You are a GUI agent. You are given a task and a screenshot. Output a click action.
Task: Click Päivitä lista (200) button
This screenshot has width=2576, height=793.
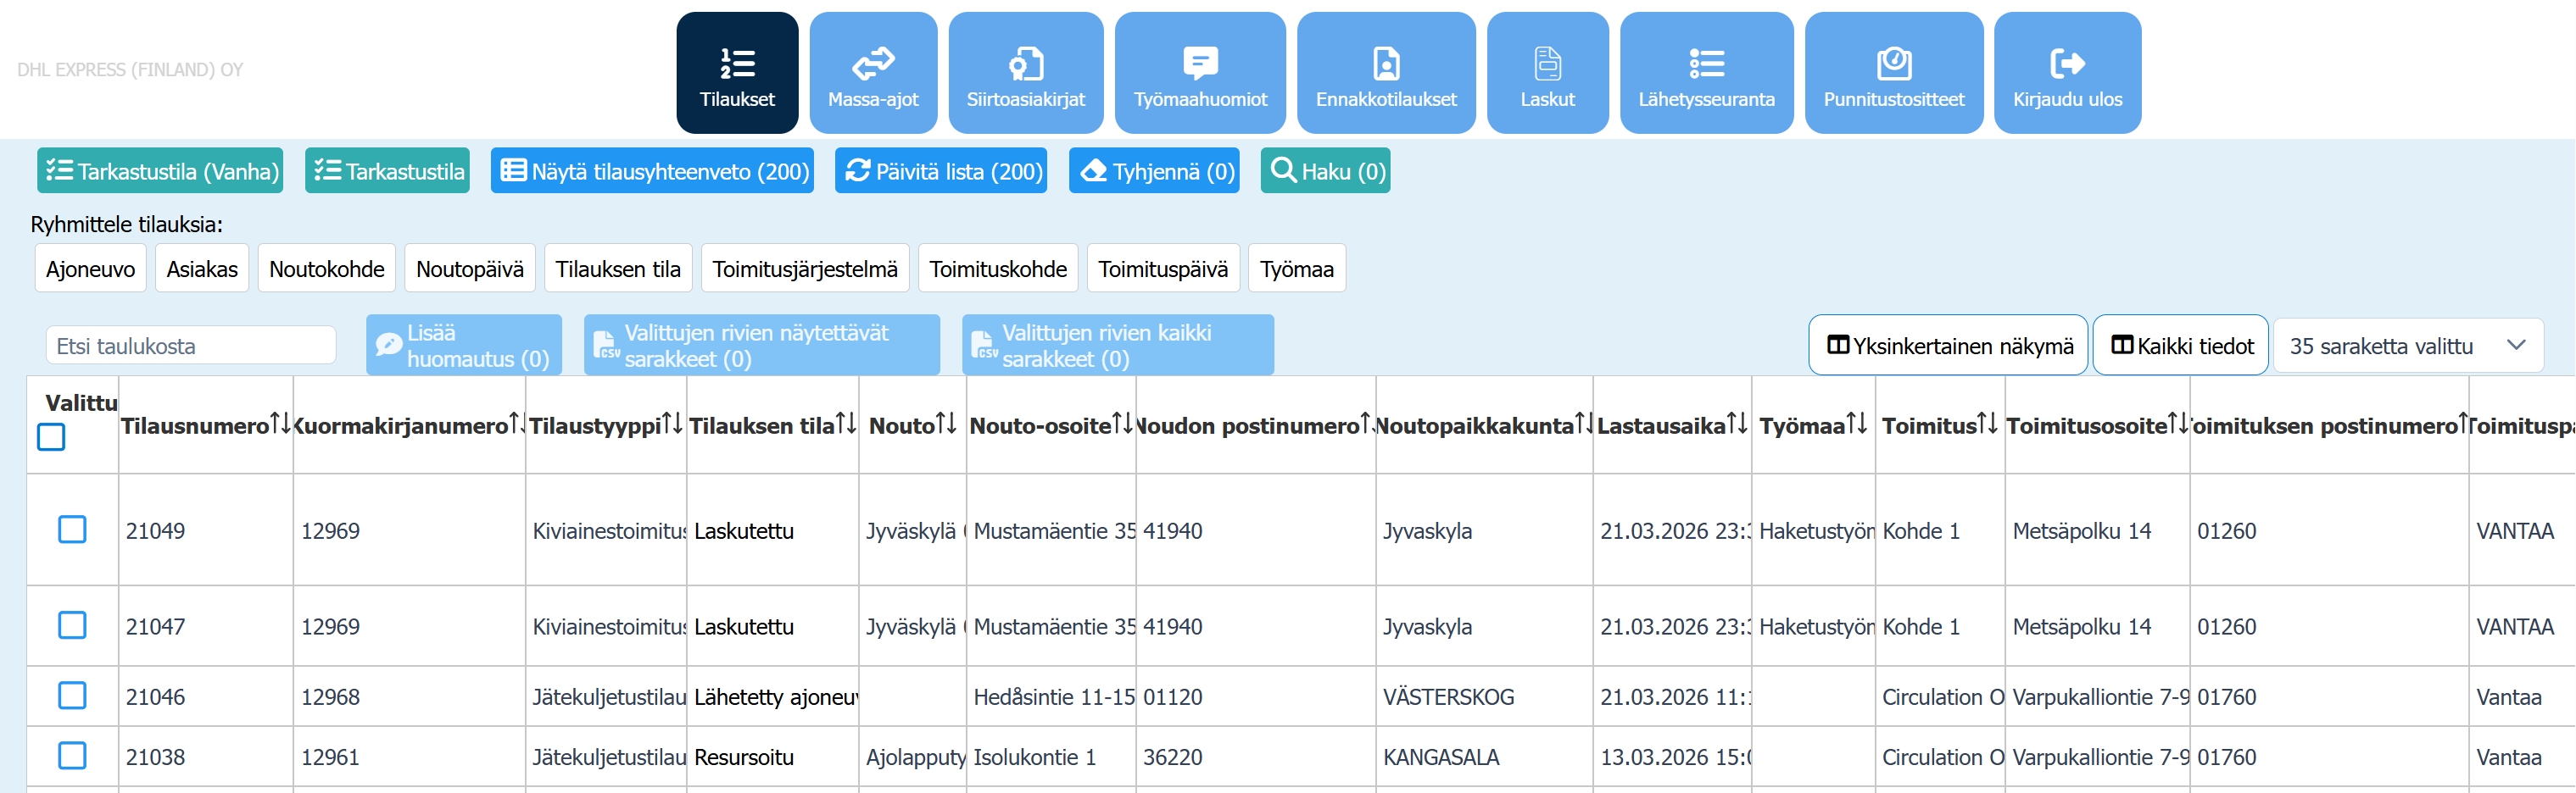click(940, 171)
